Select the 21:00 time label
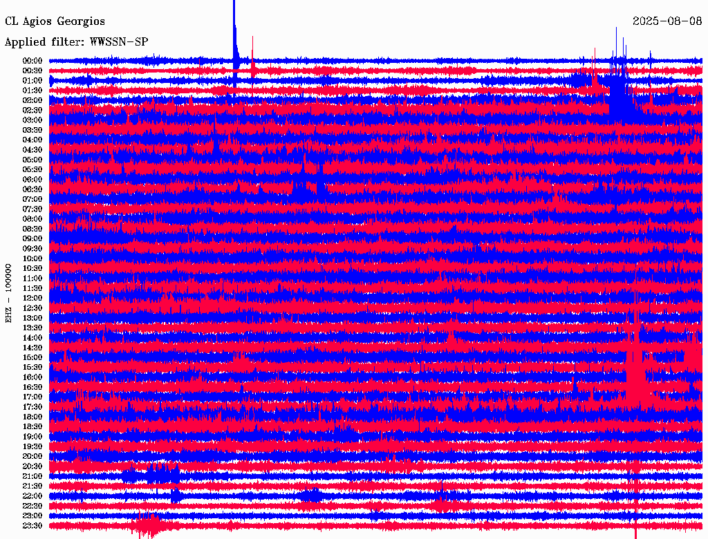Viewport: 708px width, 539px height. 32,476
